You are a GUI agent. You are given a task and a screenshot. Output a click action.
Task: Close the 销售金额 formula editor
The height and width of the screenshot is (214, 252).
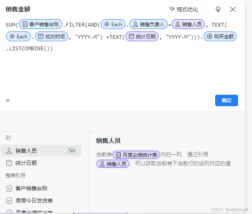[233, 9]
